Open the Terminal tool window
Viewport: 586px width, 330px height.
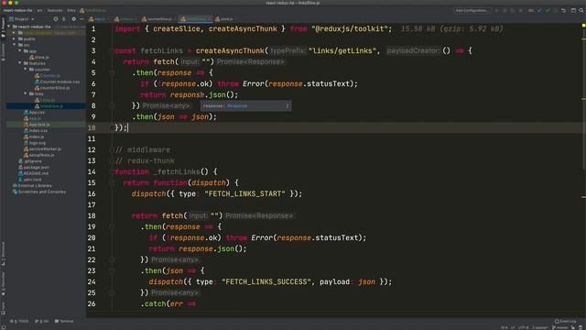[64, 322]
